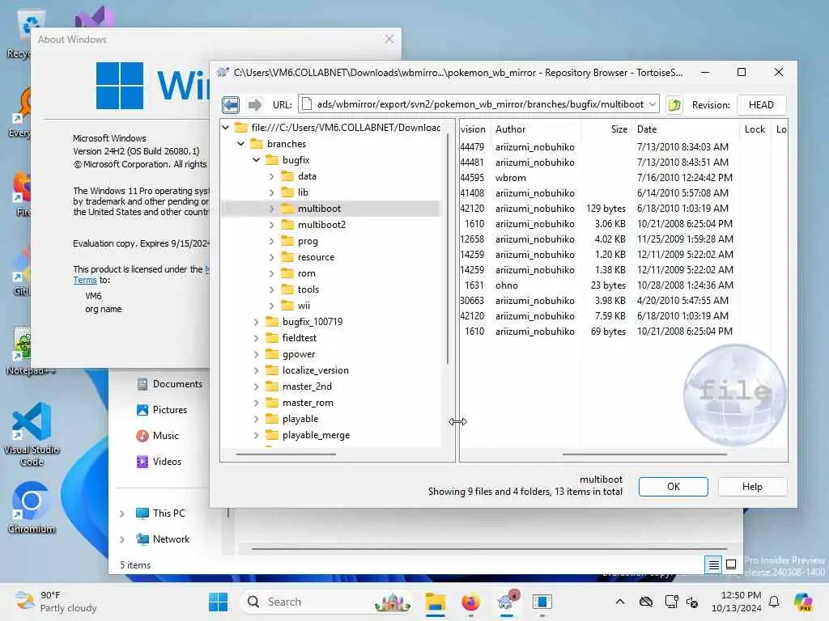Open the Terms link in About Windows
This screenshot has width=829, height=621.
pos(84,280)
